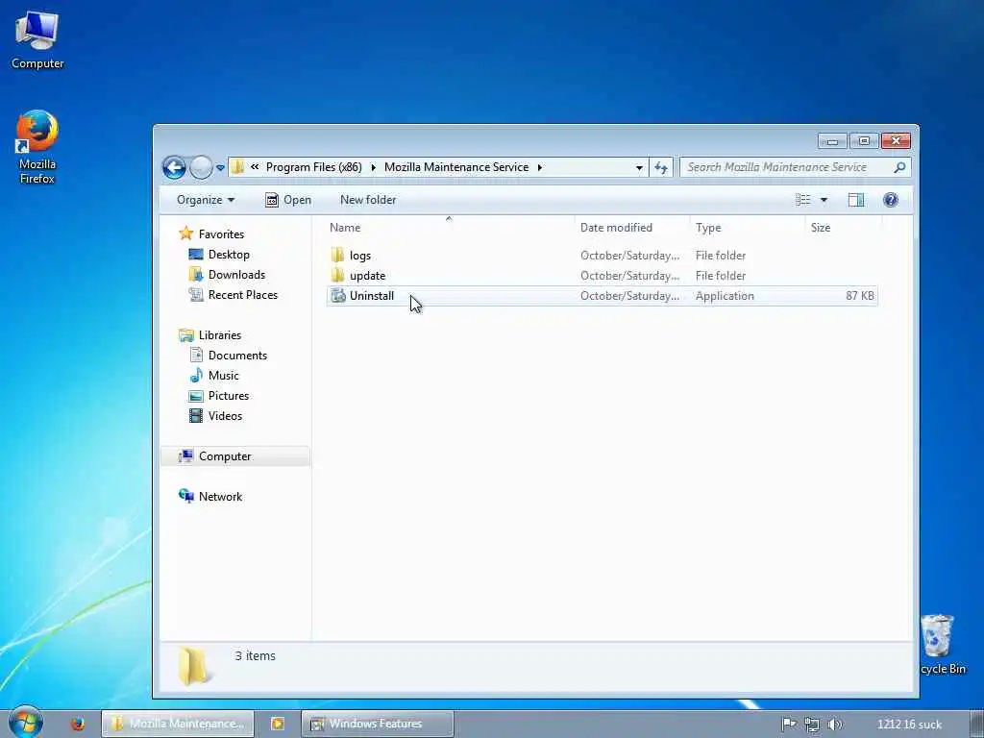Create a New folder

(368, 200)
